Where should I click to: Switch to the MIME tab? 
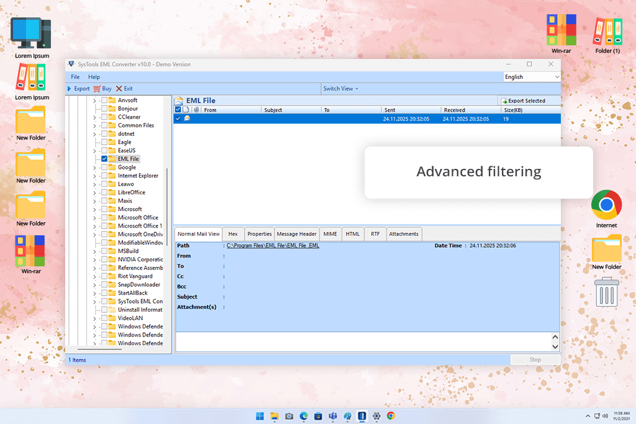[330, 234]
